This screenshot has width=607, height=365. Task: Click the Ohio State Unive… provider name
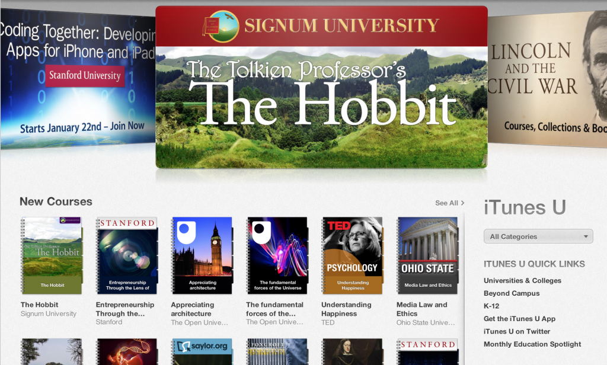[426, 322]
